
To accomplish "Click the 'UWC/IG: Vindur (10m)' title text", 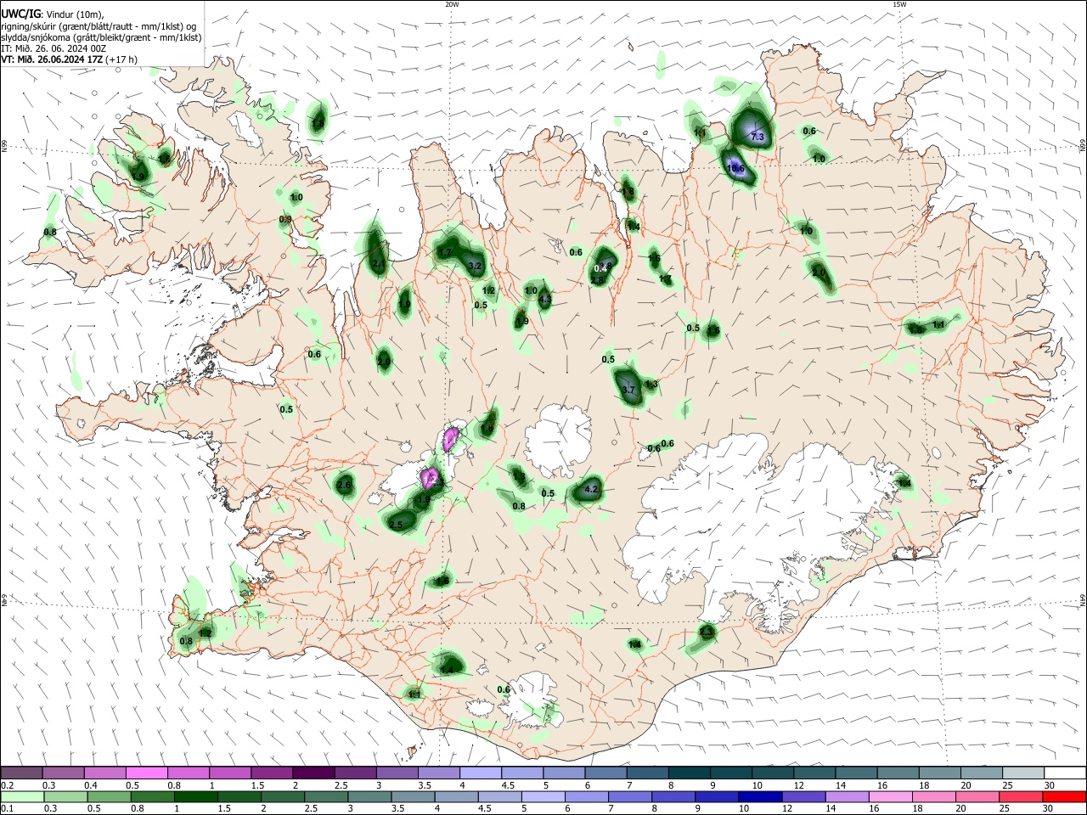I will point(53,14).
